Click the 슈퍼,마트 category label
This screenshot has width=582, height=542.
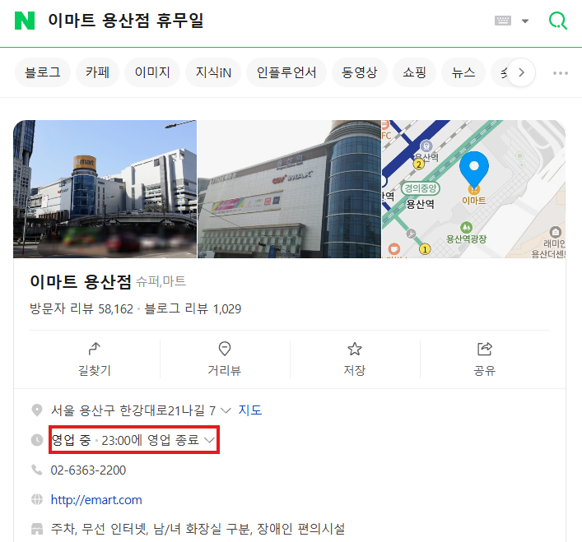(161, 282)
